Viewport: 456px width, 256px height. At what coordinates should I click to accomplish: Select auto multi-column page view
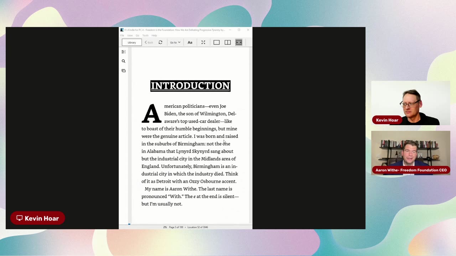click(239, 42)
